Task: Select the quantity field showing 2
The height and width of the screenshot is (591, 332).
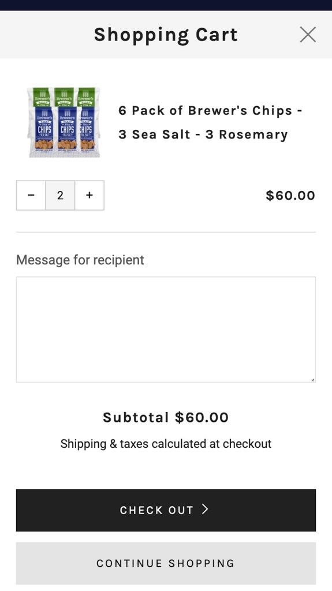Action: [61, 195]
